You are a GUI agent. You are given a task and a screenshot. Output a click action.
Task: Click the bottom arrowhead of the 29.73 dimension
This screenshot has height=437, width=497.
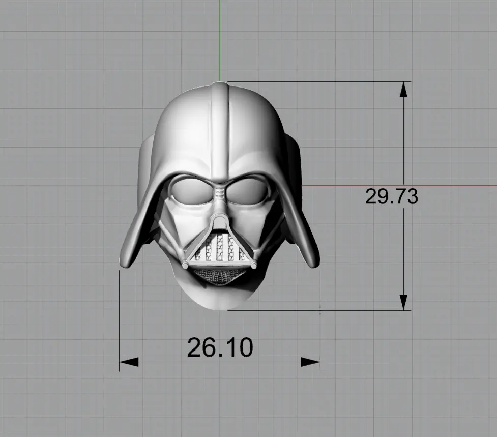click(x=403, y=303)
